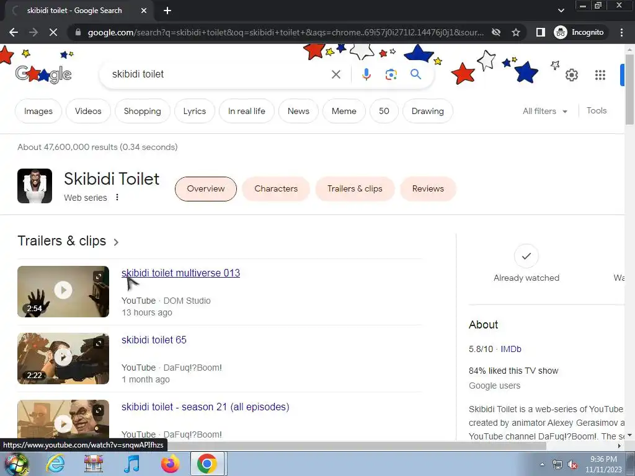635x476 pixels.
Task: Filter results by Shopping
Action: (x=142, y=111)
